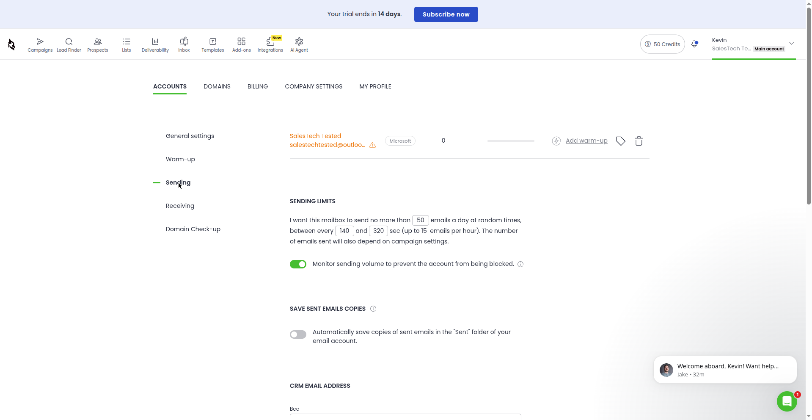
Task: Click Add warm-up link
Action: (x=586, y=141)
